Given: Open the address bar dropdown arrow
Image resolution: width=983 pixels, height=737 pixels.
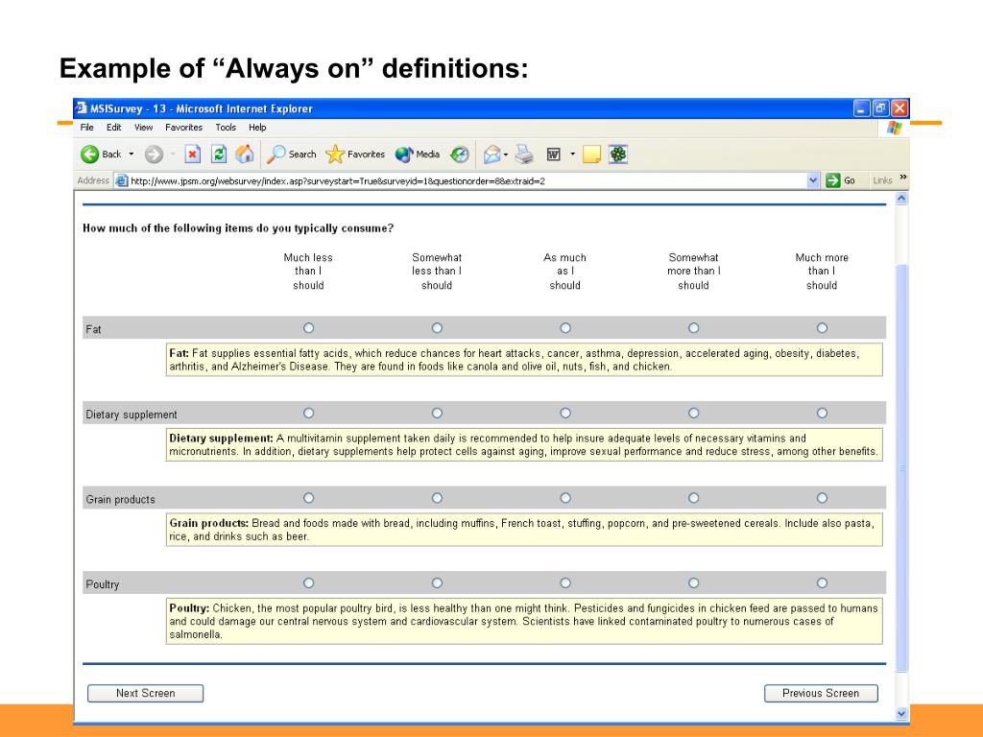Looking at the screenshot, I should coord(813,180).
